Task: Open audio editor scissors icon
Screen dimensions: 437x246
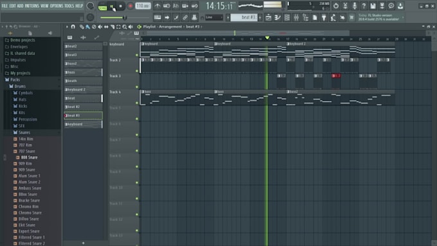Action: click(x=345, y=6)
